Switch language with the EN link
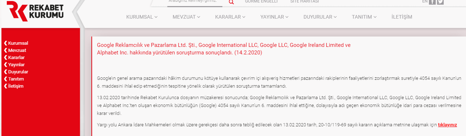 pyautogui.click(x=425, y=1)
